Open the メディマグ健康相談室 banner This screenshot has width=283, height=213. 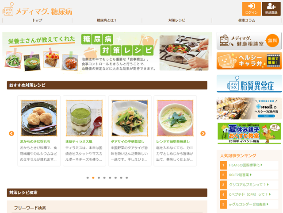click(249, 41)
